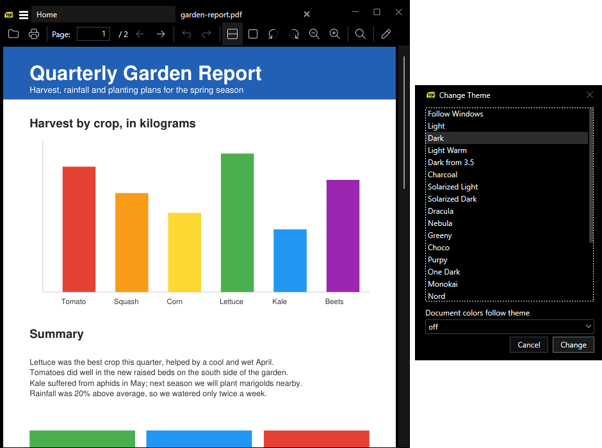Go to previous page arrow
The height and width of the screenshot is (448, 602).
[140, 34]
